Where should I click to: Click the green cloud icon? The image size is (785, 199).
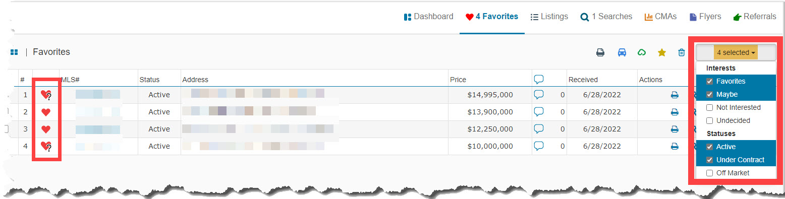tap(642, 52)
